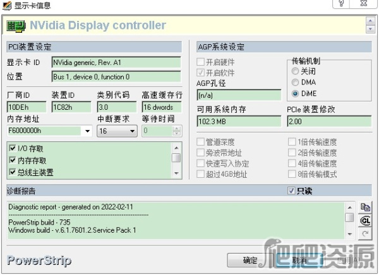The image size is (379, 275).
Task: Click the PCI装置设定 section header
Action: (x=94, y=47)
